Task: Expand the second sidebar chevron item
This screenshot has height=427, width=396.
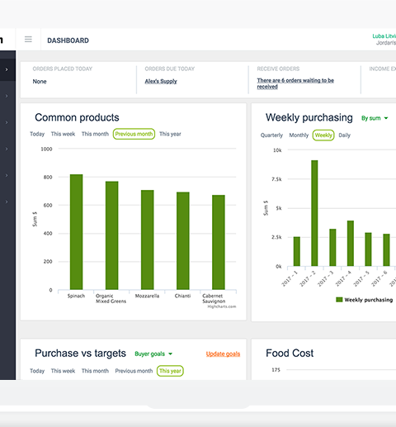Action: point(7,96)
